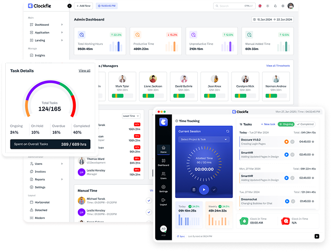
Task: Open the Least Time sort dropdown
Action: click(131, 116)
